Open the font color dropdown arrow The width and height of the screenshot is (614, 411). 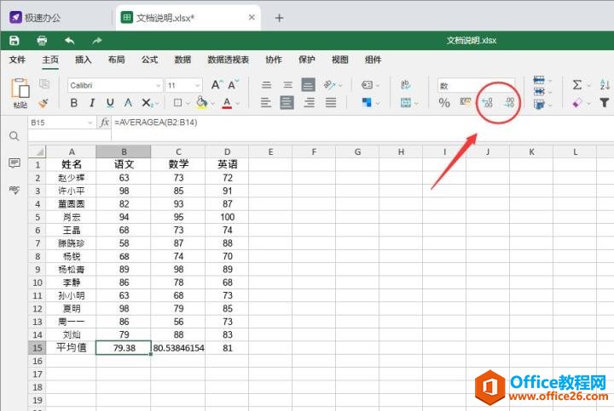238,104
